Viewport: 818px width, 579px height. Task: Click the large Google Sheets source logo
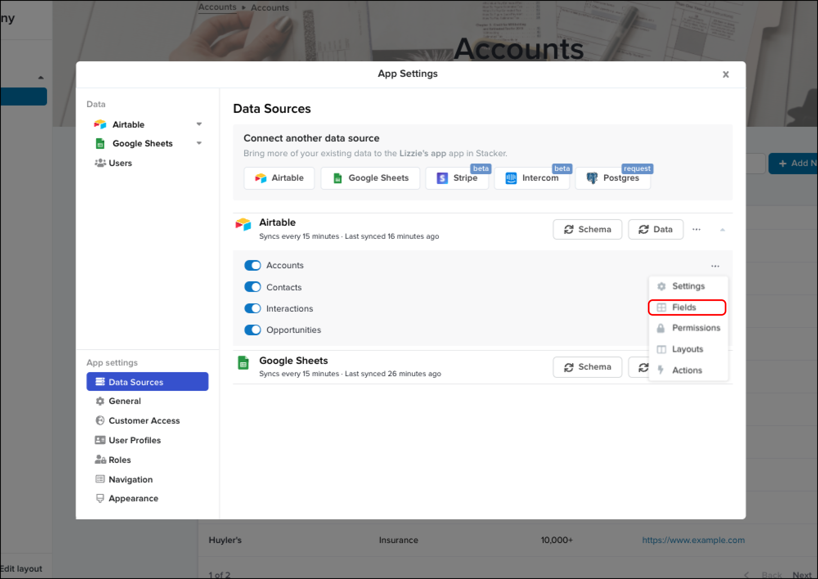(243, 363)
